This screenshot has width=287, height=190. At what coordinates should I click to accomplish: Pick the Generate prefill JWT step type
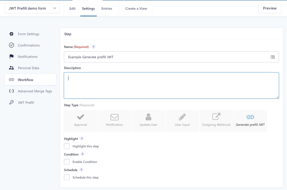(x=250, y=121)
